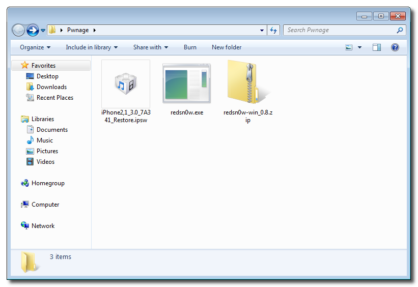The image size is (418, 287).
Task: Click the Homegroup icon
Action: coord(25,183)
